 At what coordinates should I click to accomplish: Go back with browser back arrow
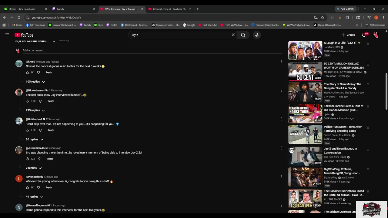[4, 18]
